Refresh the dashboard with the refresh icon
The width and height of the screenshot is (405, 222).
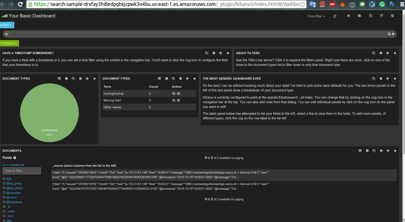335,16
